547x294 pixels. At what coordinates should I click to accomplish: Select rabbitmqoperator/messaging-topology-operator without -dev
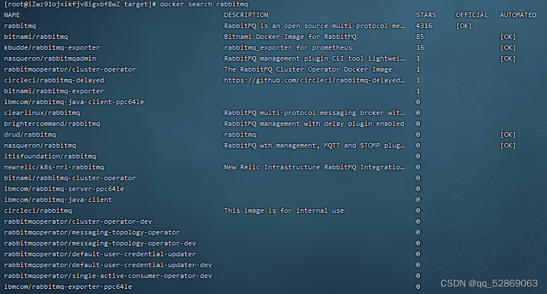(92, 232)
